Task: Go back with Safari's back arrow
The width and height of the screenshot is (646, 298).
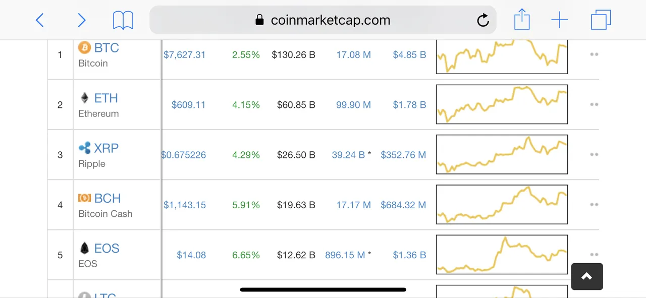Action: [x=40, y=20]
